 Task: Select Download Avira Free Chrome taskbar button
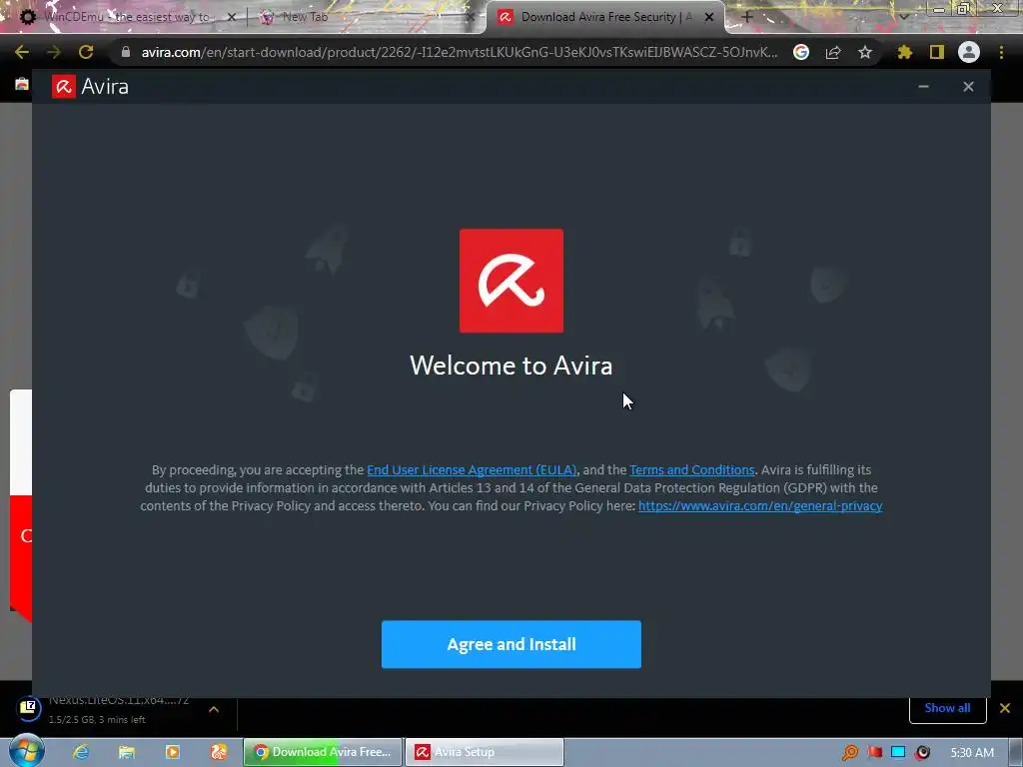[323, 752]
